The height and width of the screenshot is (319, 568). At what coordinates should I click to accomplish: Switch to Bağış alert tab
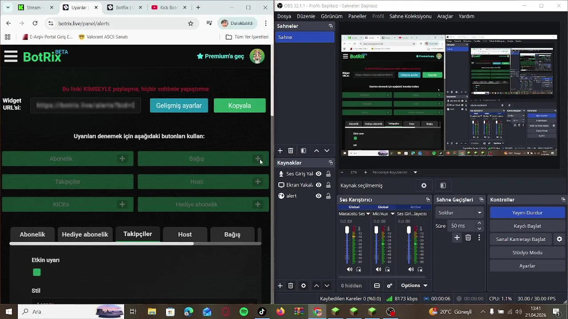click(232, 234)
